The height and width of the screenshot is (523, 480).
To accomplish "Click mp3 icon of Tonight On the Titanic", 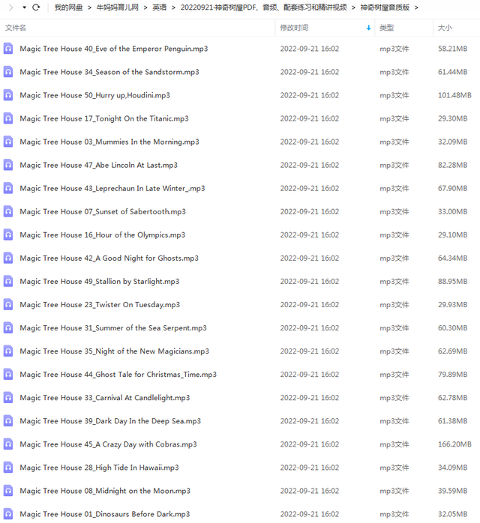I will tap(8, 118).
